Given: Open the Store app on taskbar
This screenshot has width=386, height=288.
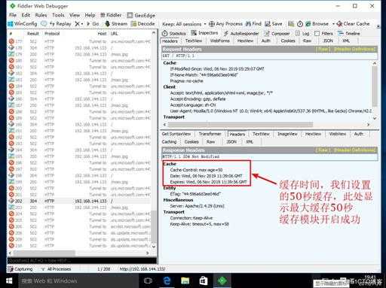Looking at the screenshot, I should coord(204,280).
